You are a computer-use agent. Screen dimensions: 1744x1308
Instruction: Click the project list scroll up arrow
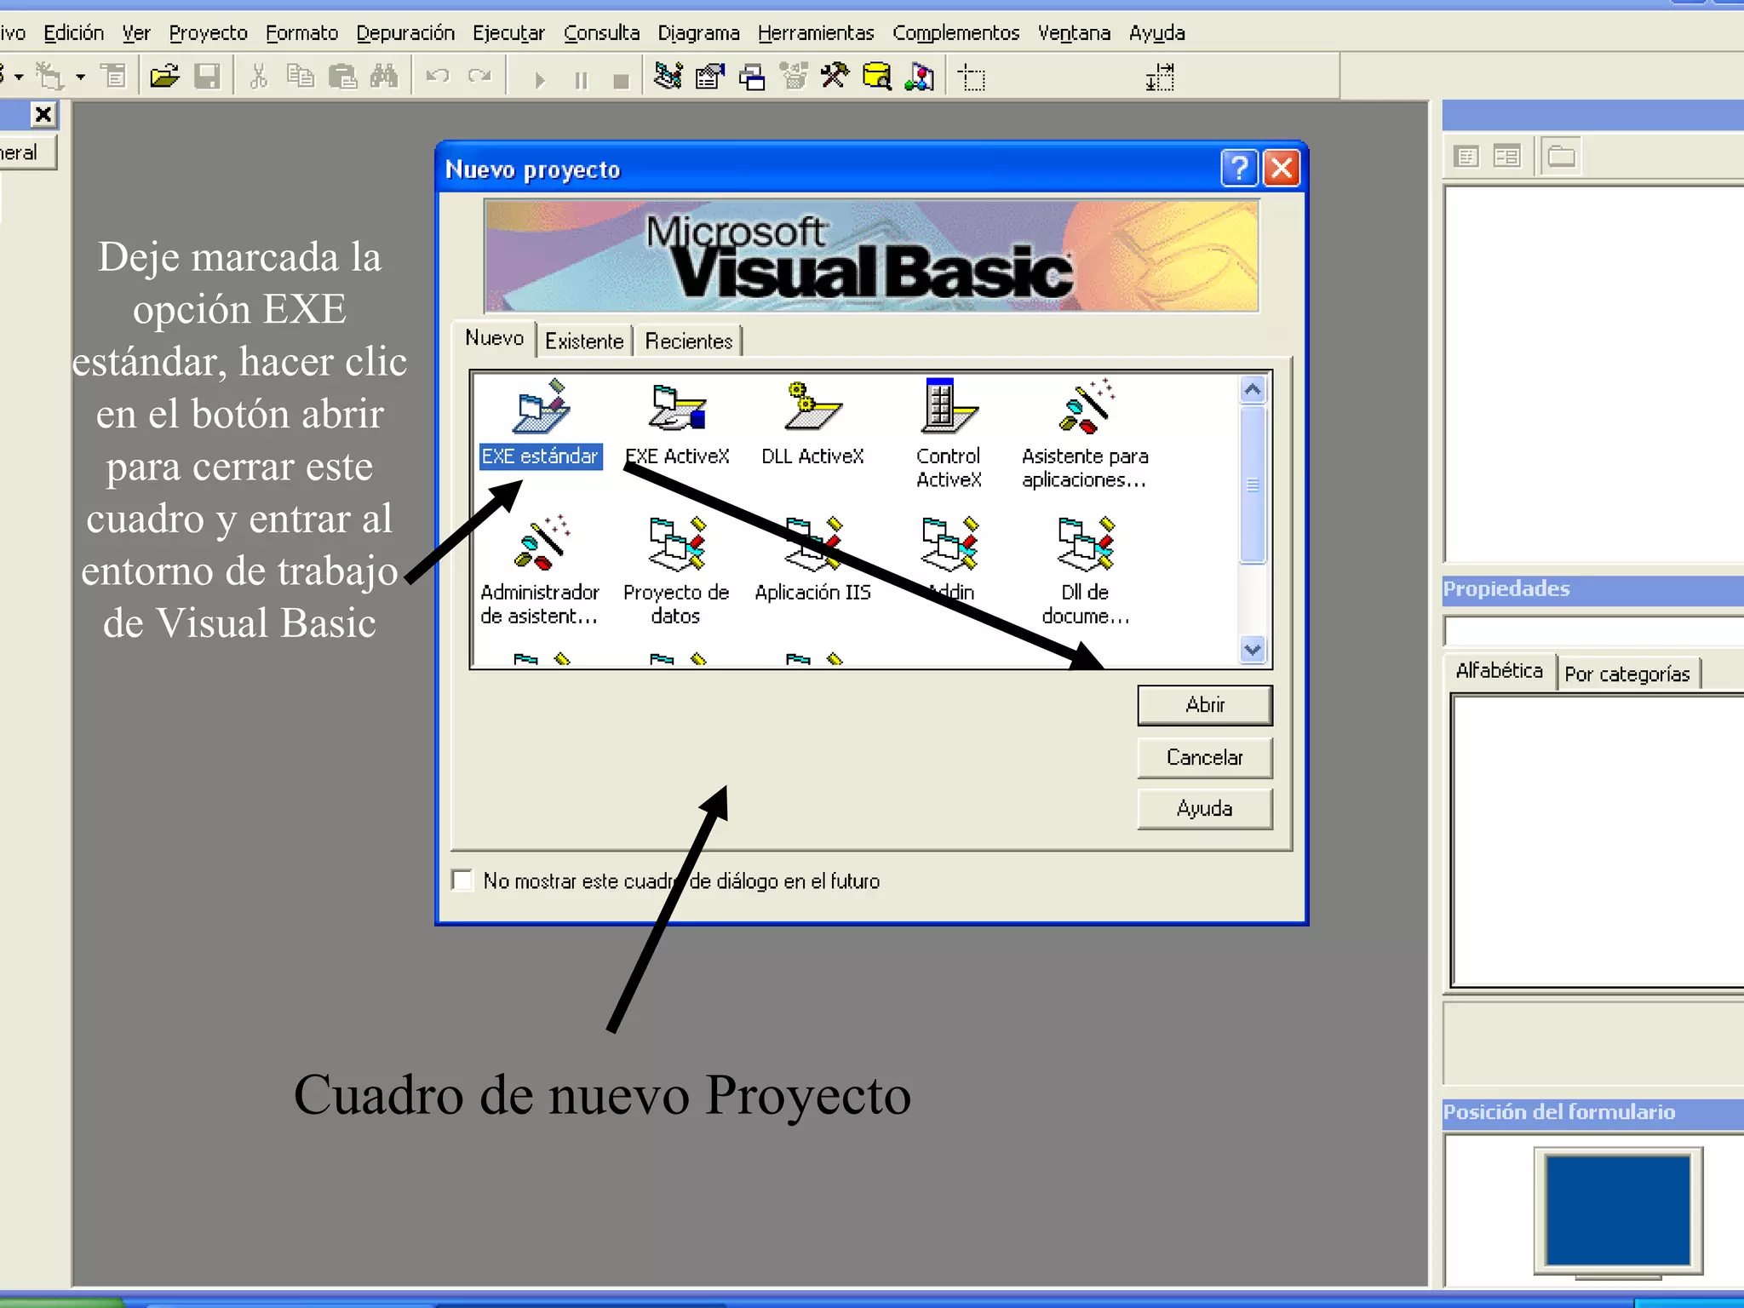[x=1253, y=390]
